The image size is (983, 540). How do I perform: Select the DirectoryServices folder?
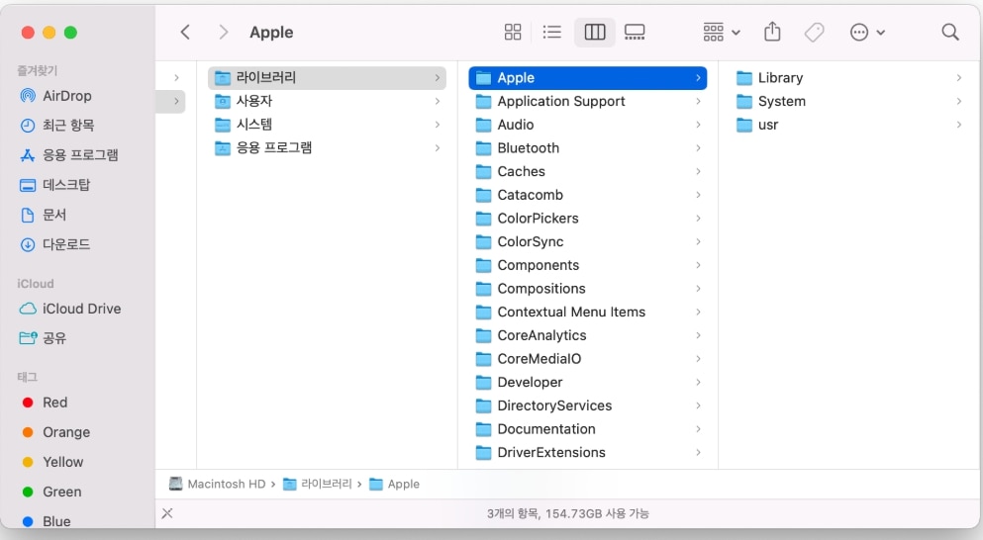click(587, 405)
